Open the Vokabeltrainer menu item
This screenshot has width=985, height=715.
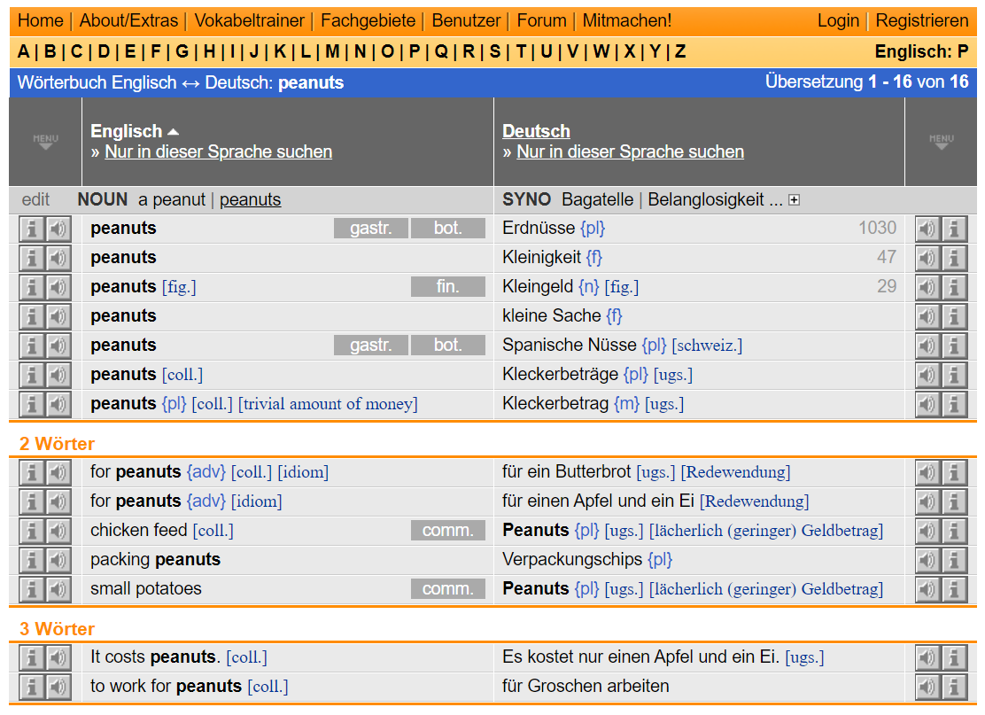[249, 20]
